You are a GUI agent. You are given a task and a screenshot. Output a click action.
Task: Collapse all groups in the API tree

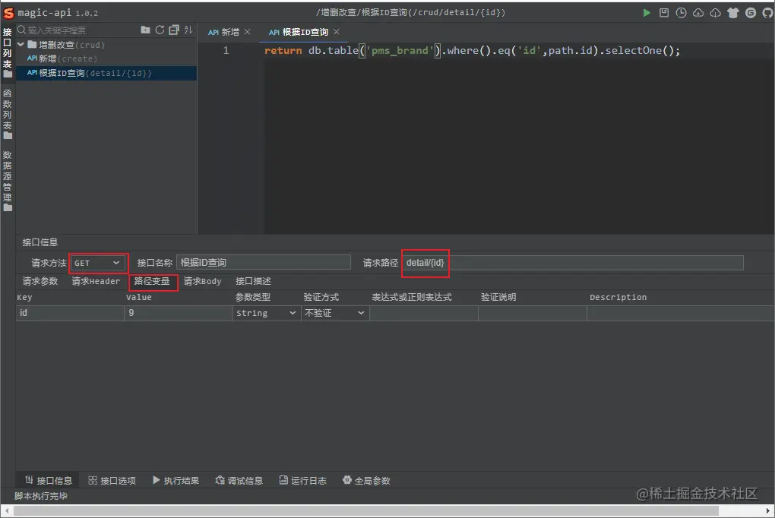[x=174, y=30]
